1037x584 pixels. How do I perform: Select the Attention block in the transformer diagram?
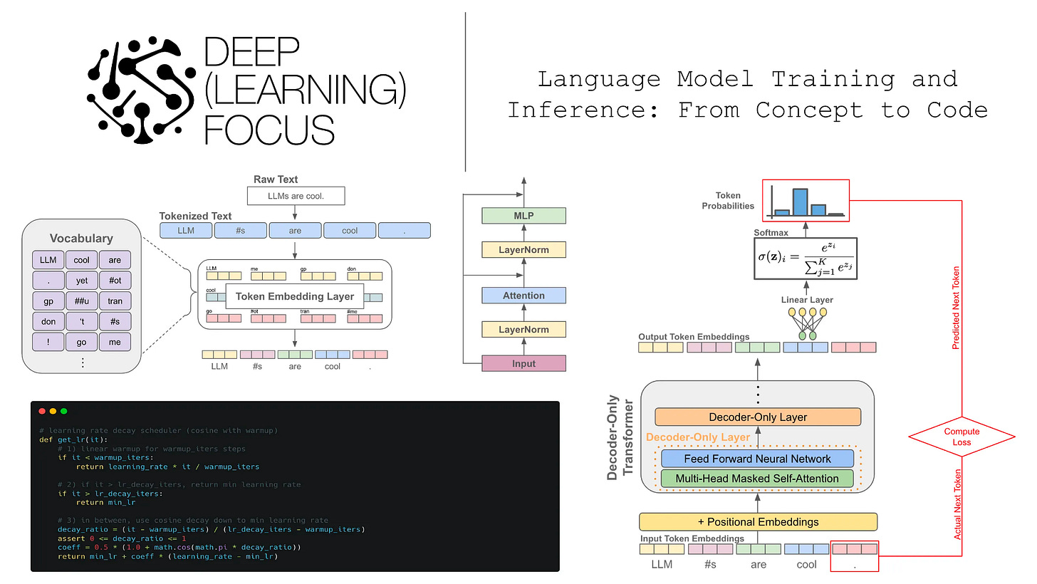[x=523, y=295]
